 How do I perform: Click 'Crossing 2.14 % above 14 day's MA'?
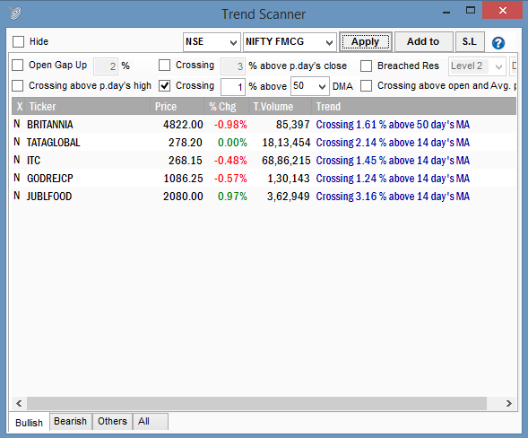coord(393,143)
